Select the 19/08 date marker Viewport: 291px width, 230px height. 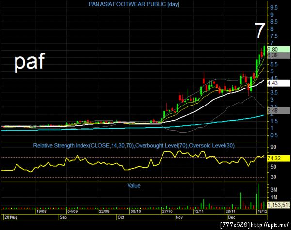(41, 212)
